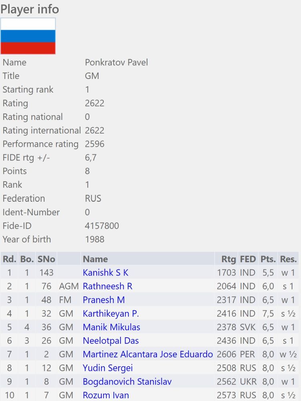Click the Res. column header

point(288,259)
